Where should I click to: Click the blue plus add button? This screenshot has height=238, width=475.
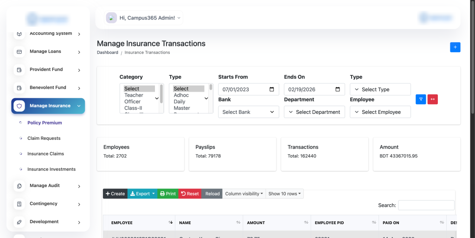[455, 47]
